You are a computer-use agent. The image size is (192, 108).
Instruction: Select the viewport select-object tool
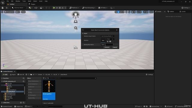coord(116,12)
